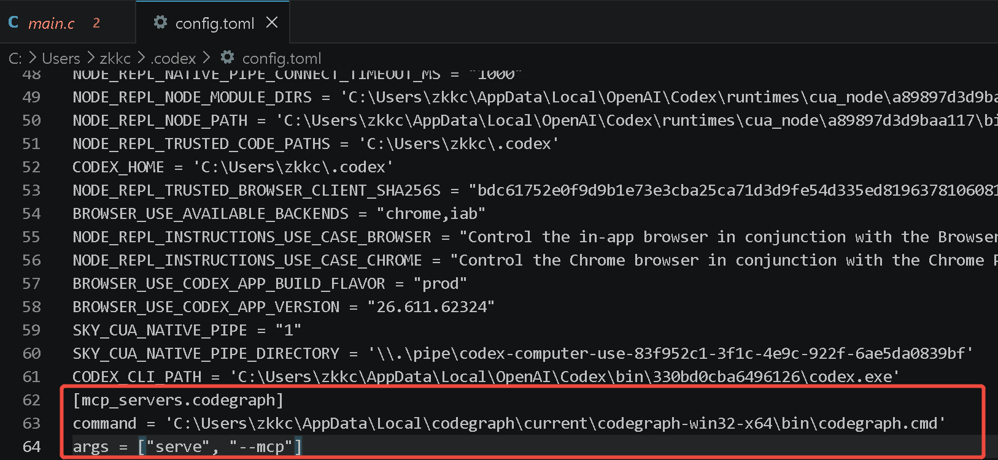The width and height of the screenshot is (998, 460).
Task: Click the 'C:\Users\zkkc\.codex' value on line 51
Action: pos(458,144)
